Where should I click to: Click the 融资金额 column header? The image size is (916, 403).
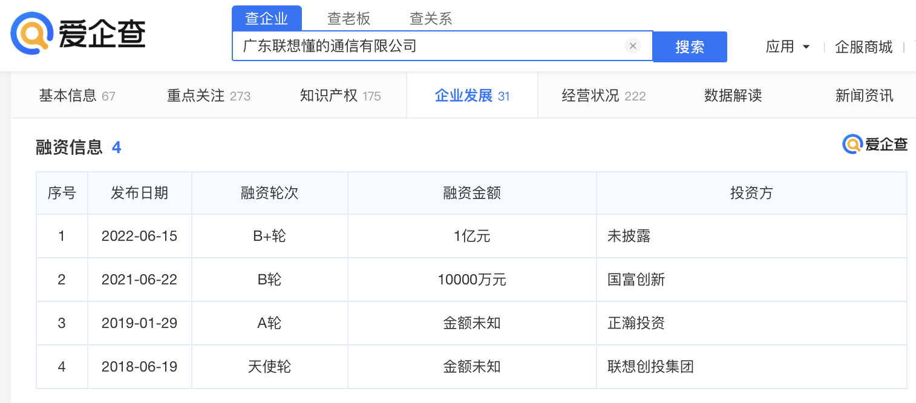(x=472, y=193)
